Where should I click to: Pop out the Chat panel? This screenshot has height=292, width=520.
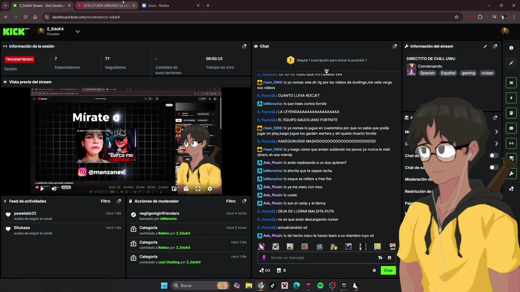tap(394, 46)
